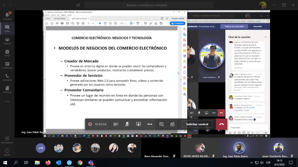This screenshot has height=167, width=298.
Task: Show the participants list
Action: [x=172, y=124]
